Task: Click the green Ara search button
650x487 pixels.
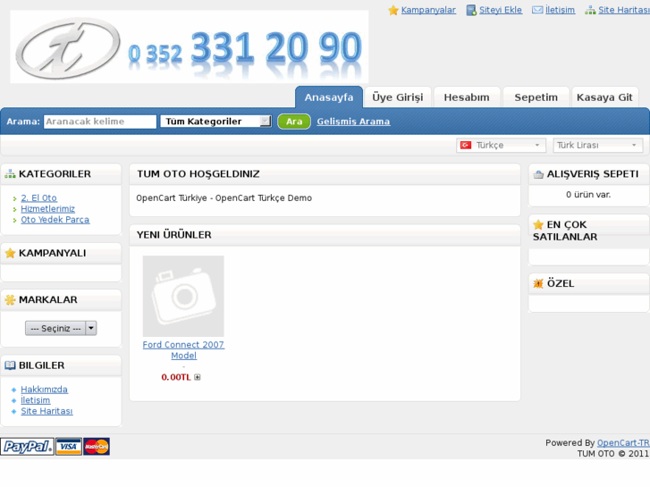Action: [x=294, y=122]
